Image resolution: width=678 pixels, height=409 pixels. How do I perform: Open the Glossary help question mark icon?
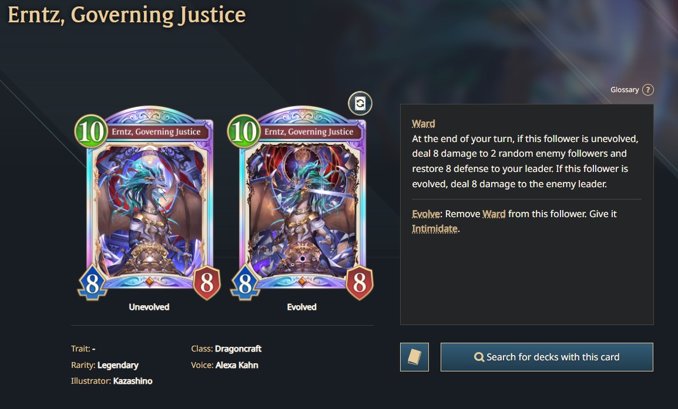click(x=647, y=90)
